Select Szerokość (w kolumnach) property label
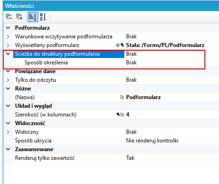219x184 pixels. coord(46,115)
